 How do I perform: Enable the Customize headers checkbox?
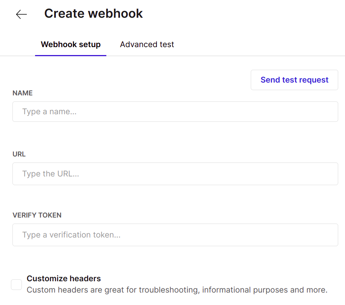click(x=17, y=285)
